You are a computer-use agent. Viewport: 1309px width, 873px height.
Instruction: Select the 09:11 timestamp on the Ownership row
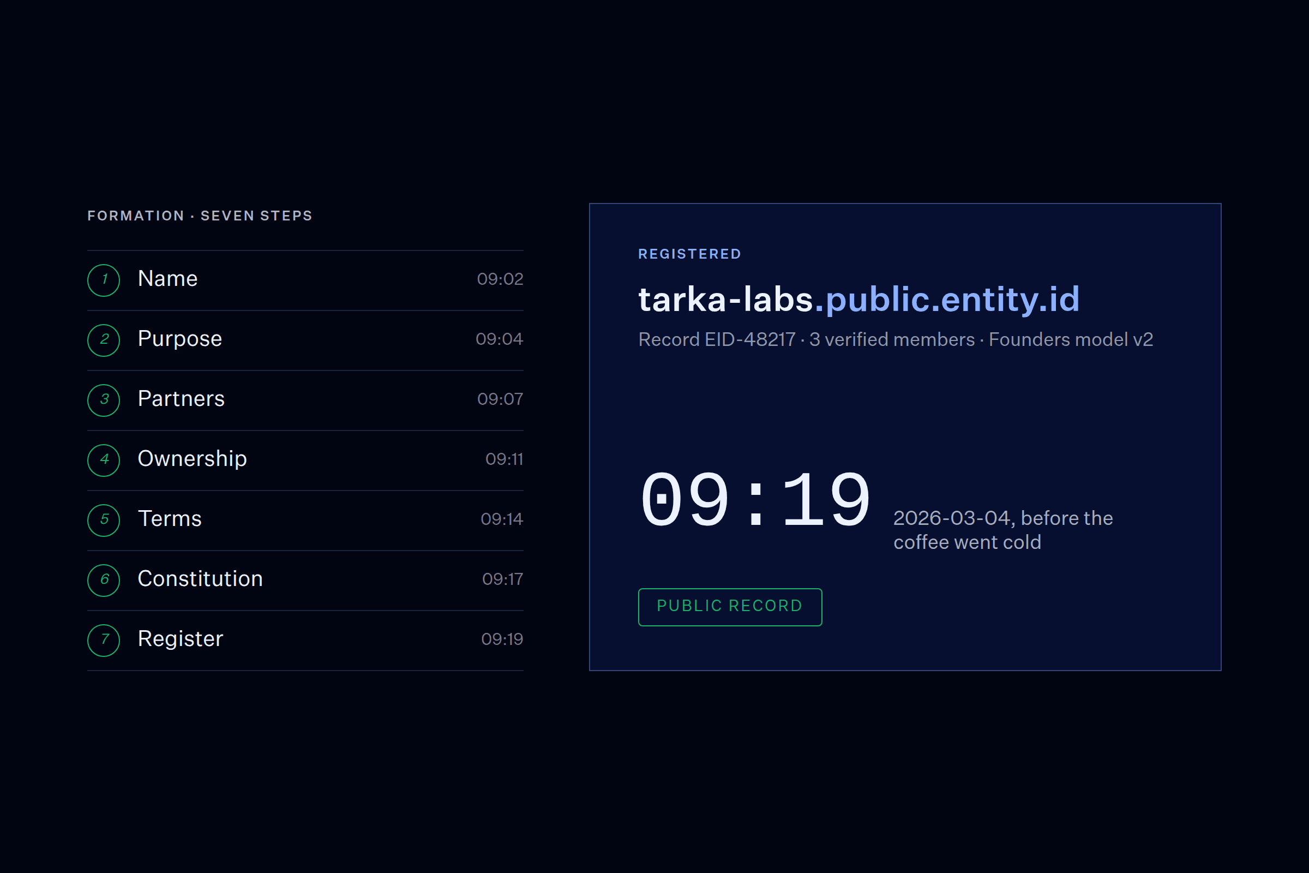503,459
